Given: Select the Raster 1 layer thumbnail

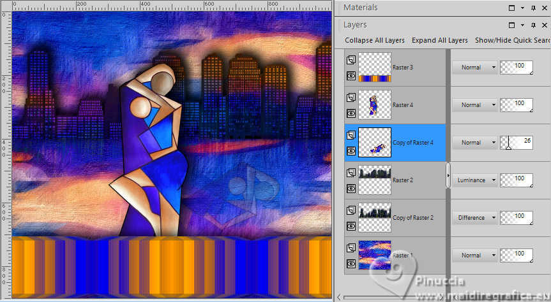Looking at the screenshot, I should click(x=375, y=255).
